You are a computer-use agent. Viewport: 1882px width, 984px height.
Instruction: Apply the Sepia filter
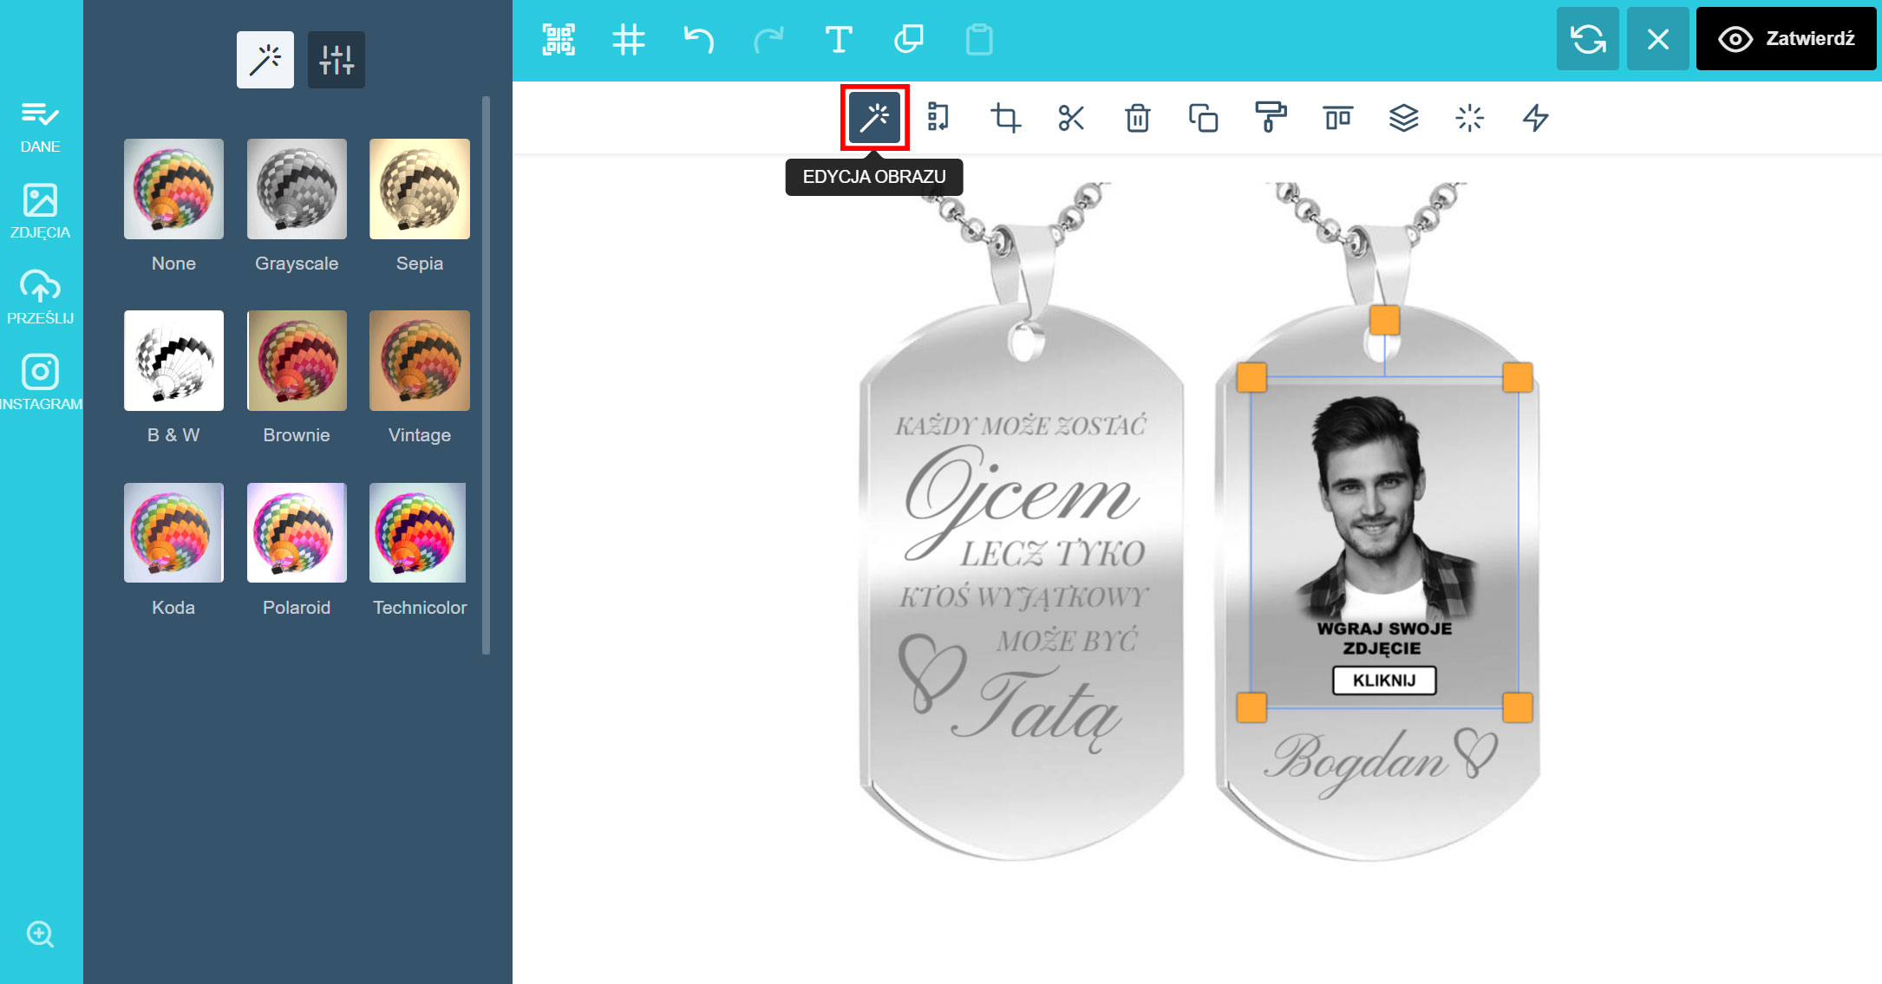point(420,189)
